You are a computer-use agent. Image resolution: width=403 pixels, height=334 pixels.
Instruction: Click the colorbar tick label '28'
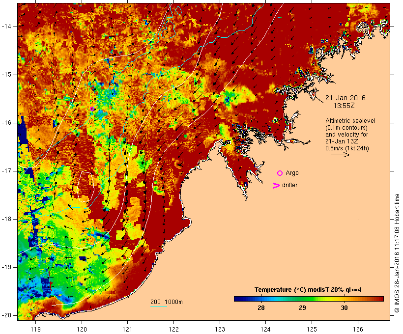[261, 308]
